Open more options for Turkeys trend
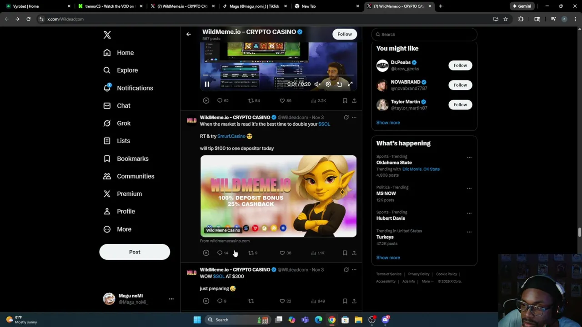Image resolution: width=582 pixels, height=327 pixels. click(469, 232)
